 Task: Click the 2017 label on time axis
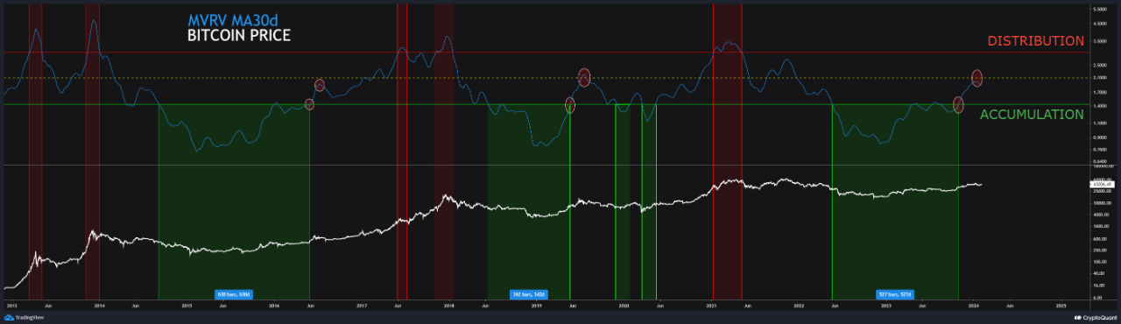362,306
